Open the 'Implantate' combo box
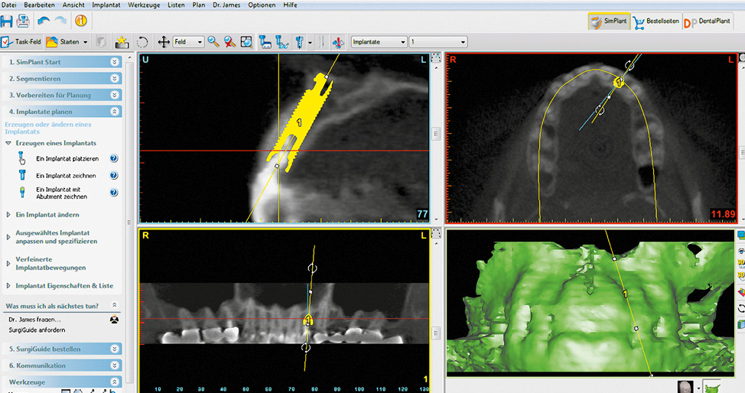The width and height of the screenshot is (745, 393). 378,42
